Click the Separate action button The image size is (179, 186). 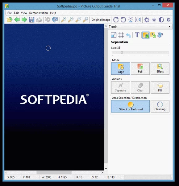(x=121, y=87)
